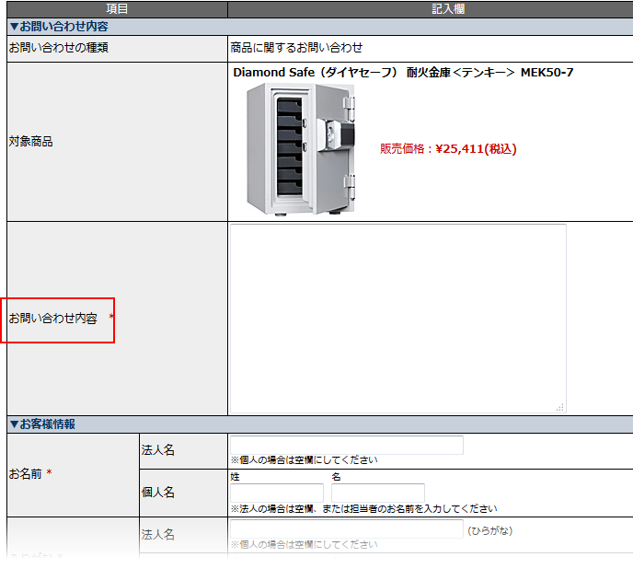Click the 対象商品 row label
Screen dimensions: 633x569
(30, 142)
